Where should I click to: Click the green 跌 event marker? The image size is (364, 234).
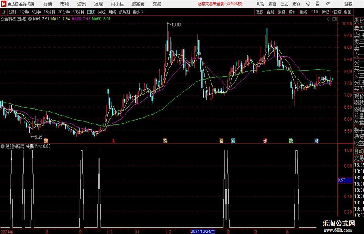[291, 141]
